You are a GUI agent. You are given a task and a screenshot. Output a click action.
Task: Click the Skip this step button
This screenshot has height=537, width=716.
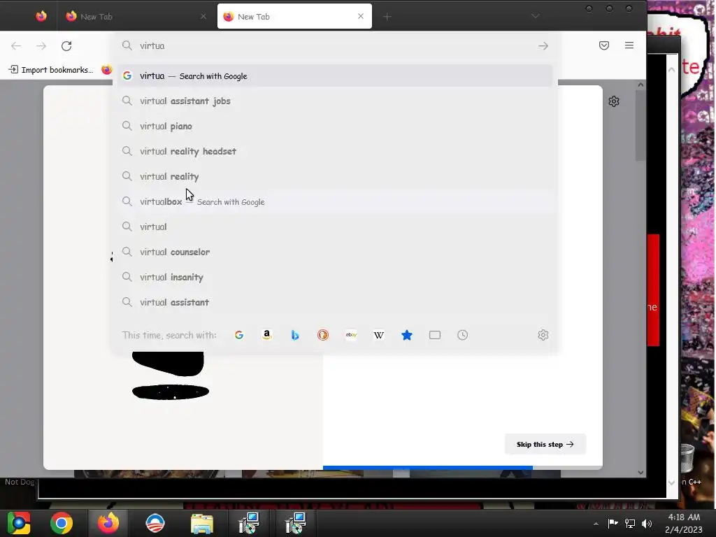point(545,444)
